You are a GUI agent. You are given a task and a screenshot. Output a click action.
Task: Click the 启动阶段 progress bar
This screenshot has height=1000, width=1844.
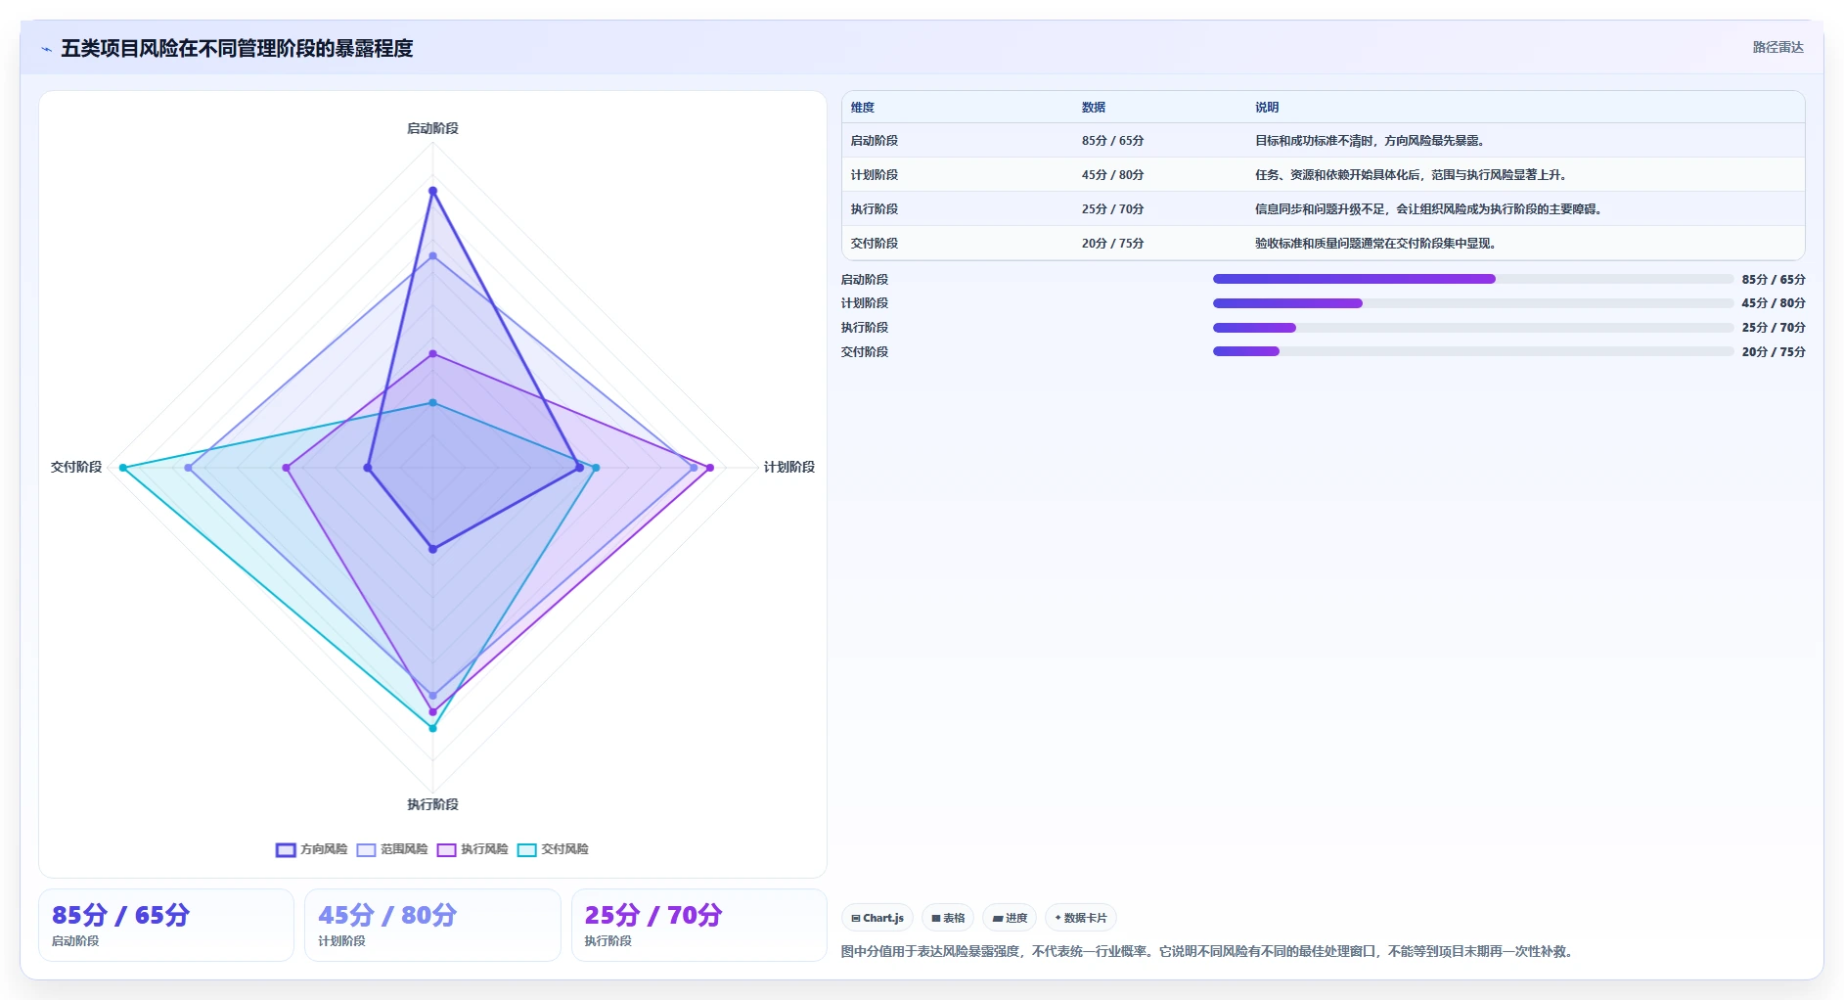click(x=1473, y=279)
